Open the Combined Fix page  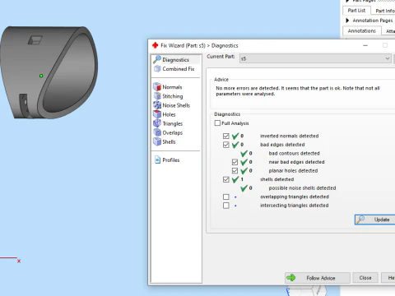(x=179, y=69)
